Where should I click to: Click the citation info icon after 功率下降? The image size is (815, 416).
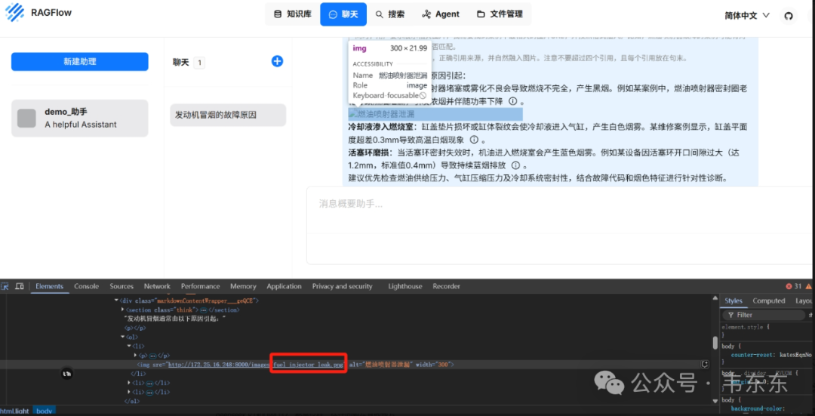pyautogui.click(x=512, y=102)
